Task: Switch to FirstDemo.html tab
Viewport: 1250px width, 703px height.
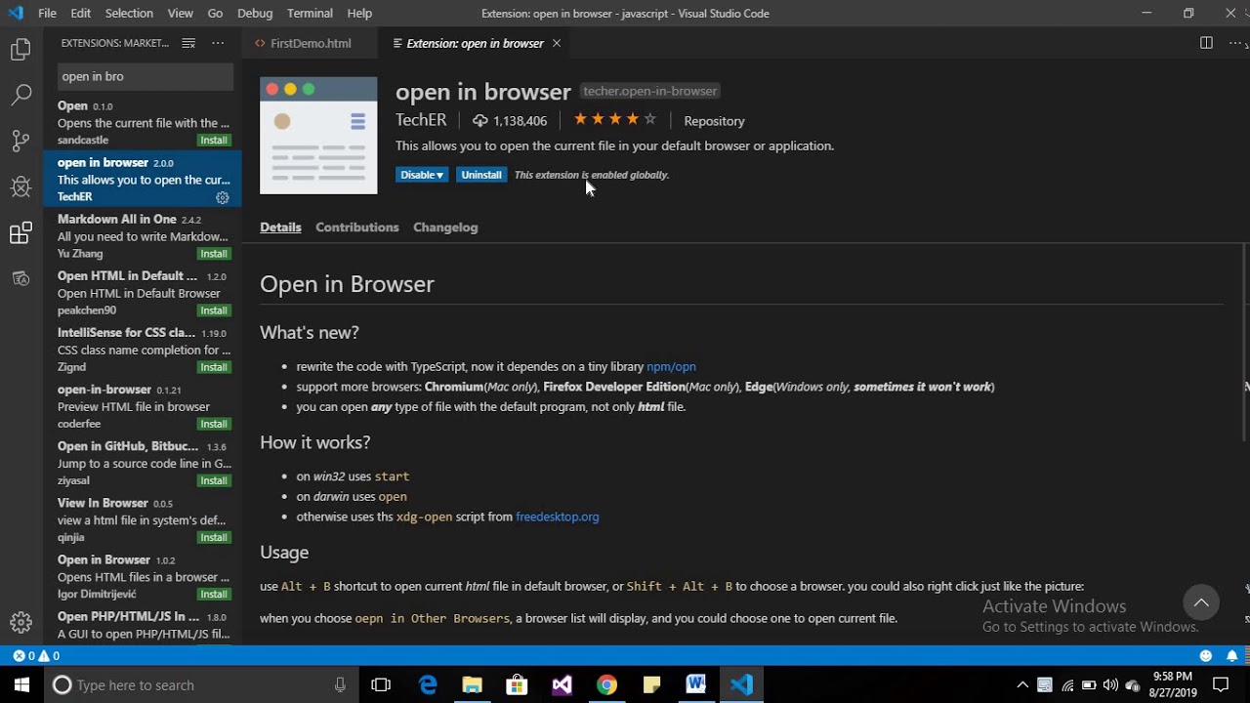Action: 311,43
